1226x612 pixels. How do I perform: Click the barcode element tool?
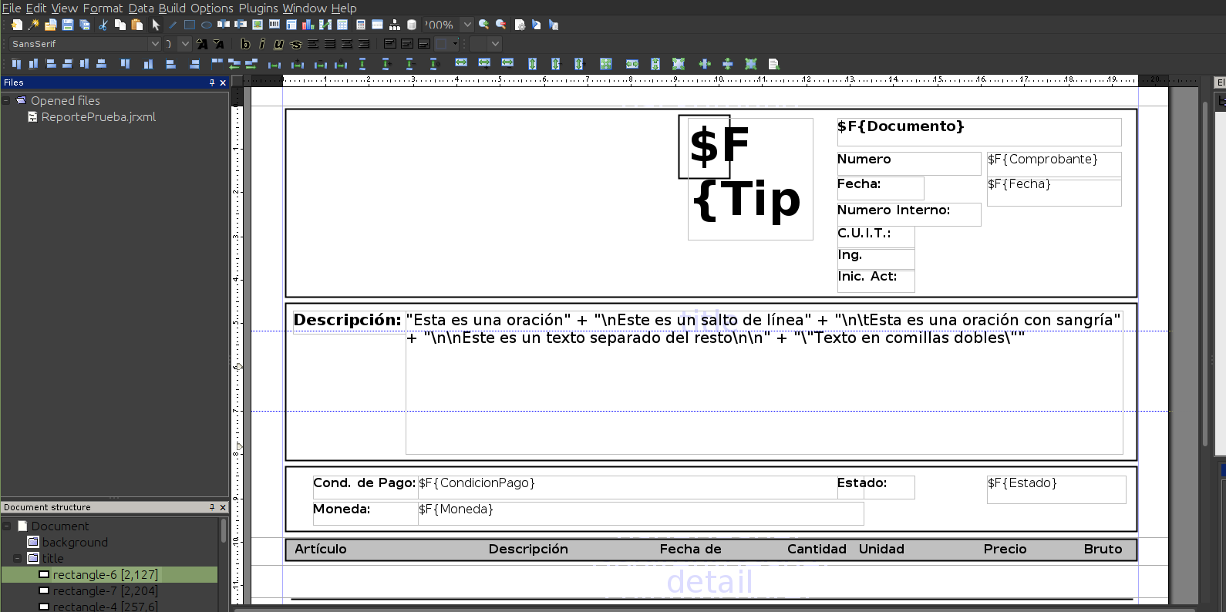[275, 25]
